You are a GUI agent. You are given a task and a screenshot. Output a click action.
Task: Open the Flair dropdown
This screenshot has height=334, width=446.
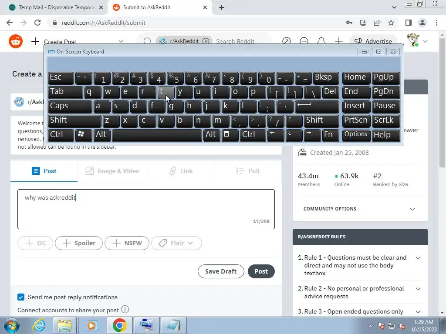point(177,243)
